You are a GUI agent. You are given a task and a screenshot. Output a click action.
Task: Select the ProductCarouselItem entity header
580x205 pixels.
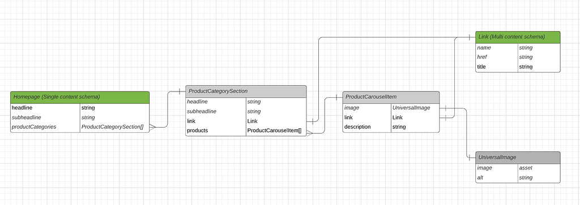(391, 97)
